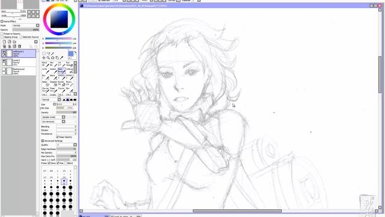The width and height of the screenshot is (385, 217).
Task: Toggle pressure Dens checkbox
Action: 49,163
